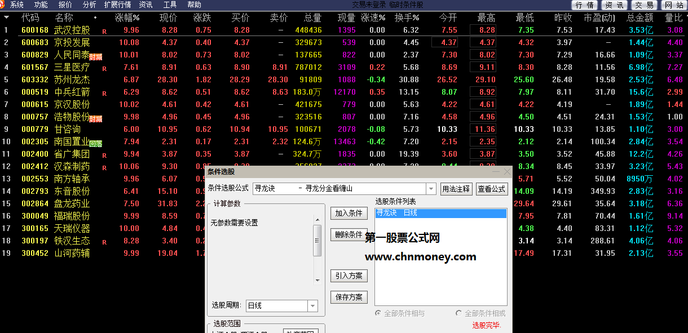Viewport: 688px width, 333px height.
Task: Click the R marker beside 省广集团
Action: pos(104,156)
